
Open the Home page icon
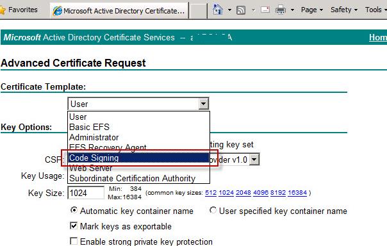pyautogui.click(x=218, y=10)
